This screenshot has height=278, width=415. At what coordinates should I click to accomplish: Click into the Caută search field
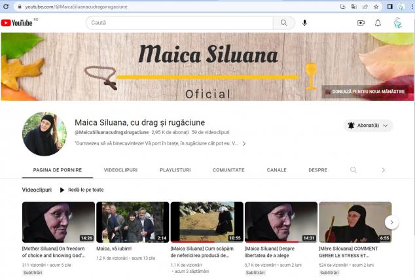click(x=179, y=23)
